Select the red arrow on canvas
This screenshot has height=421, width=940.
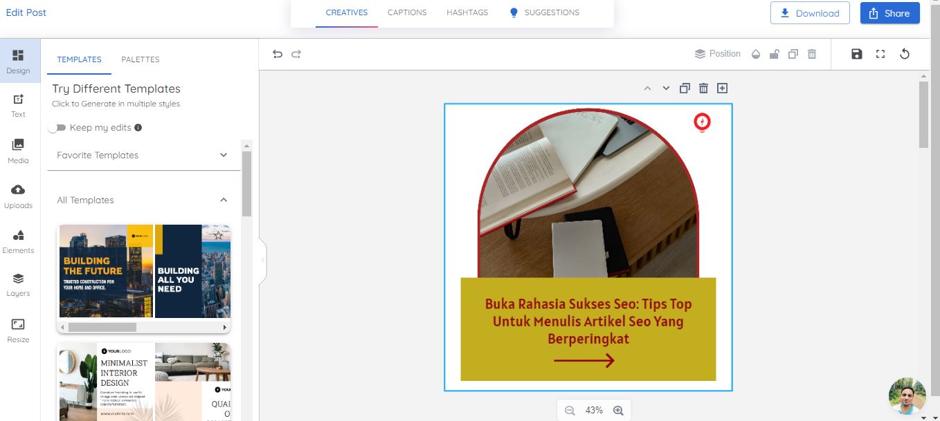click(584, 360)
